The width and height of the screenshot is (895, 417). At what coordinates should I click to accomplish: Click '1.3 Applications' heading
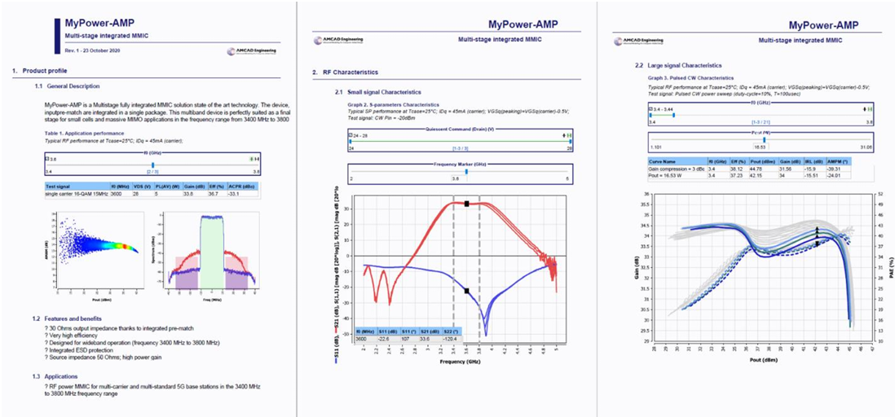[56, 376]
